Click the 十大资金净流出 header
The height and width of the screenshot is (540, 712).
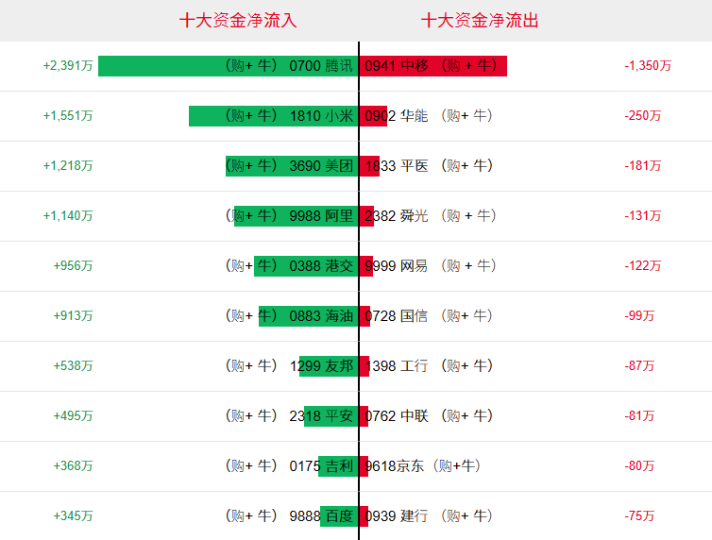click(x=480, y=21)
